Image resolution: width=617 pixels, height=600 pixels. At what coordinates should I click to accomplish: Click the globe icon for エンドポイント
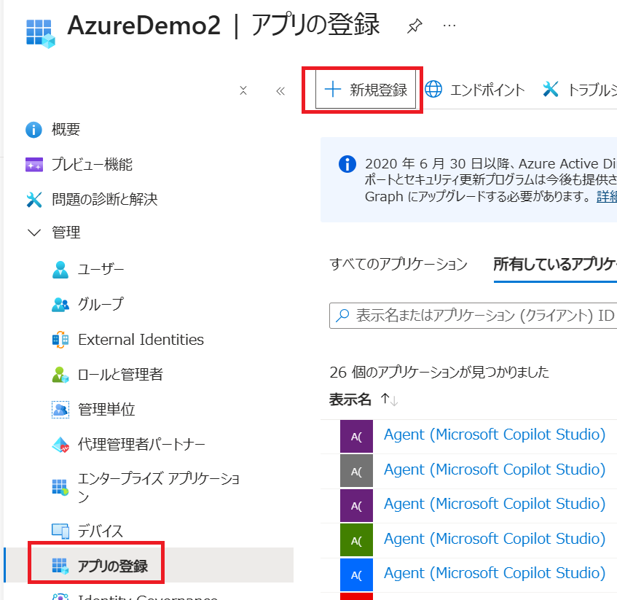coord(433,89)
